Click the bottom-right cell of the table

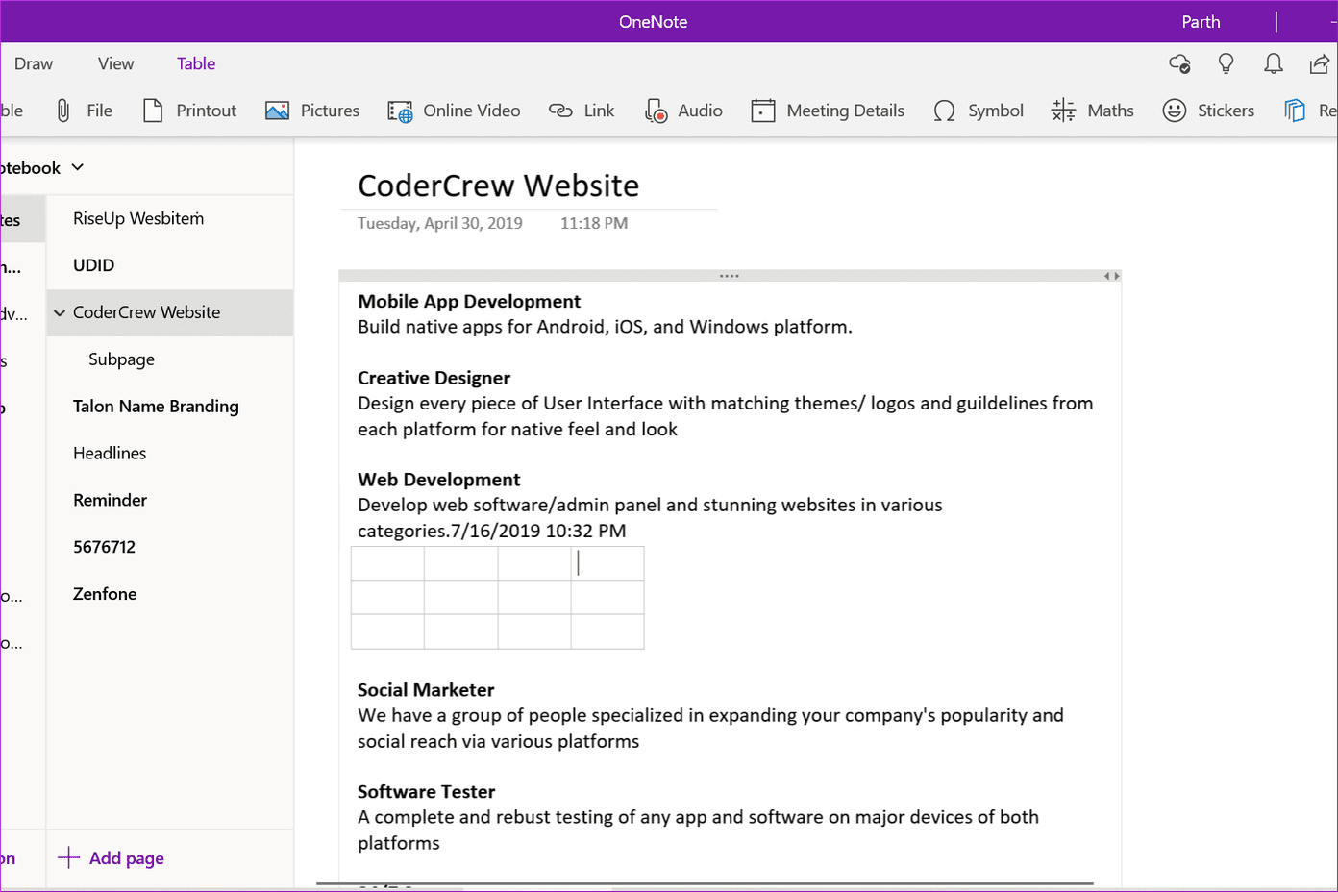click(x=607, y=632)
